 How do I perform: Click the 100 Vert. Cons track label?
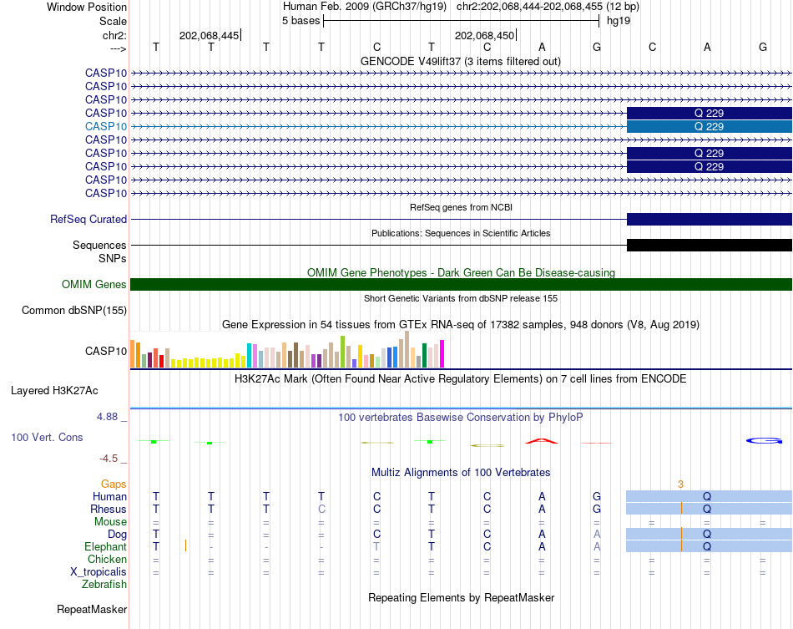click(47, 437)
